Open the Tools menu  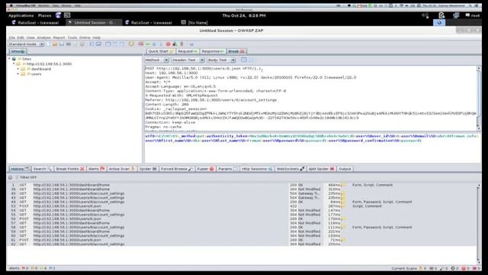click(x=72, y=37)
